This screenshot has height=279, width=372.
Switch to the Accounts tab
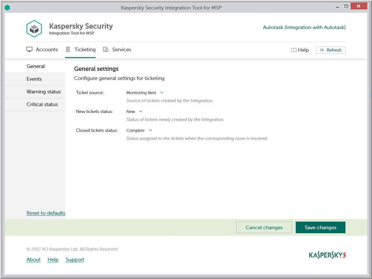46,49
